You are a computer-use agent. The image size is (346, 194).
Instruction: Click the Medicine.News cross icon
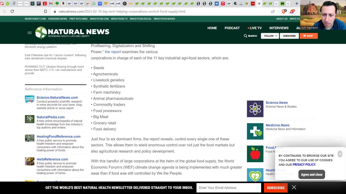tap(255, 131)
